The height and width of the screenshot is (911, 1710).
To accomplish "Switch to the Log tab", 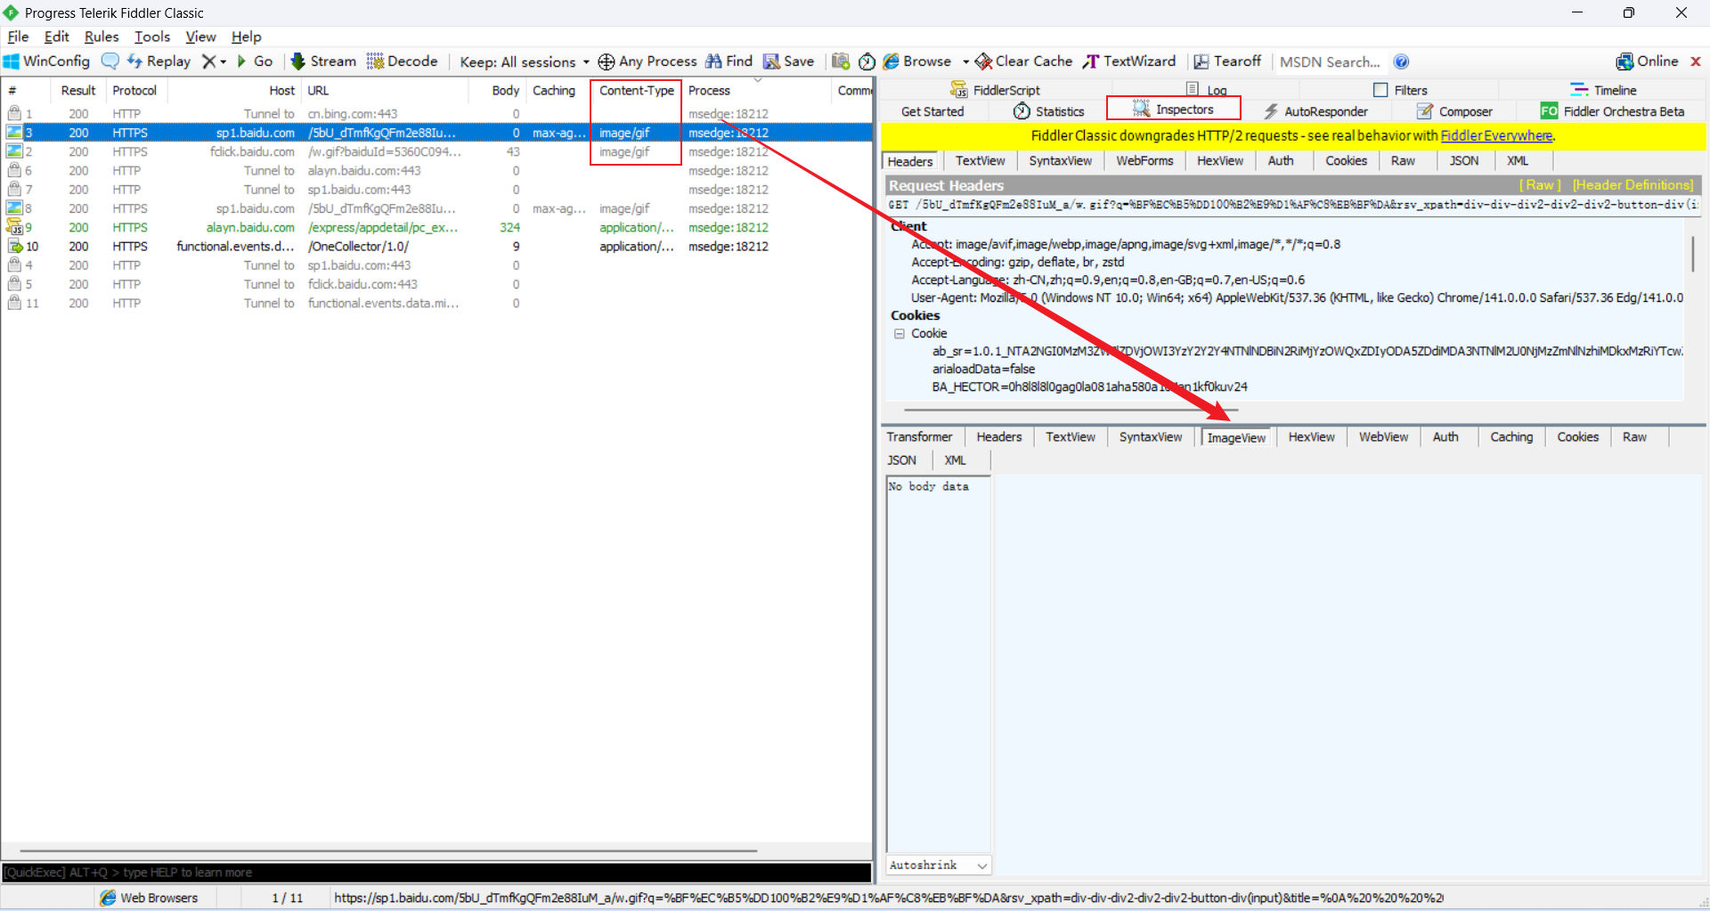I will pyautogui.click(x=1206, y=90).
